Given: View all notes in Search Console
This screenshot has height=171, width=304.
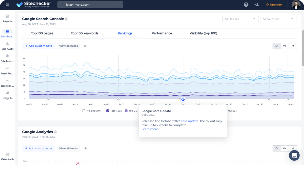Looking at the screenshot, I should point(69,46).
